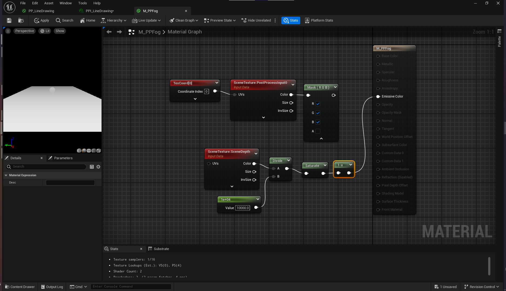Viewport: 506px width, 291px height.
Task: Check the A channel in Mask node
Action: (x=318, y=131)
